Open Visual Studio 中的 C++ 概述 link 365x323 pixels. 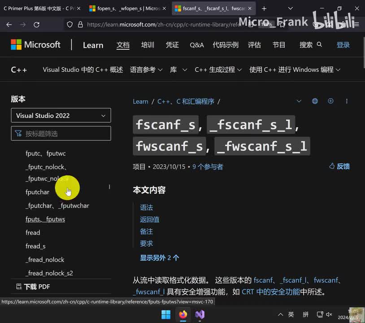click(83, 70)
